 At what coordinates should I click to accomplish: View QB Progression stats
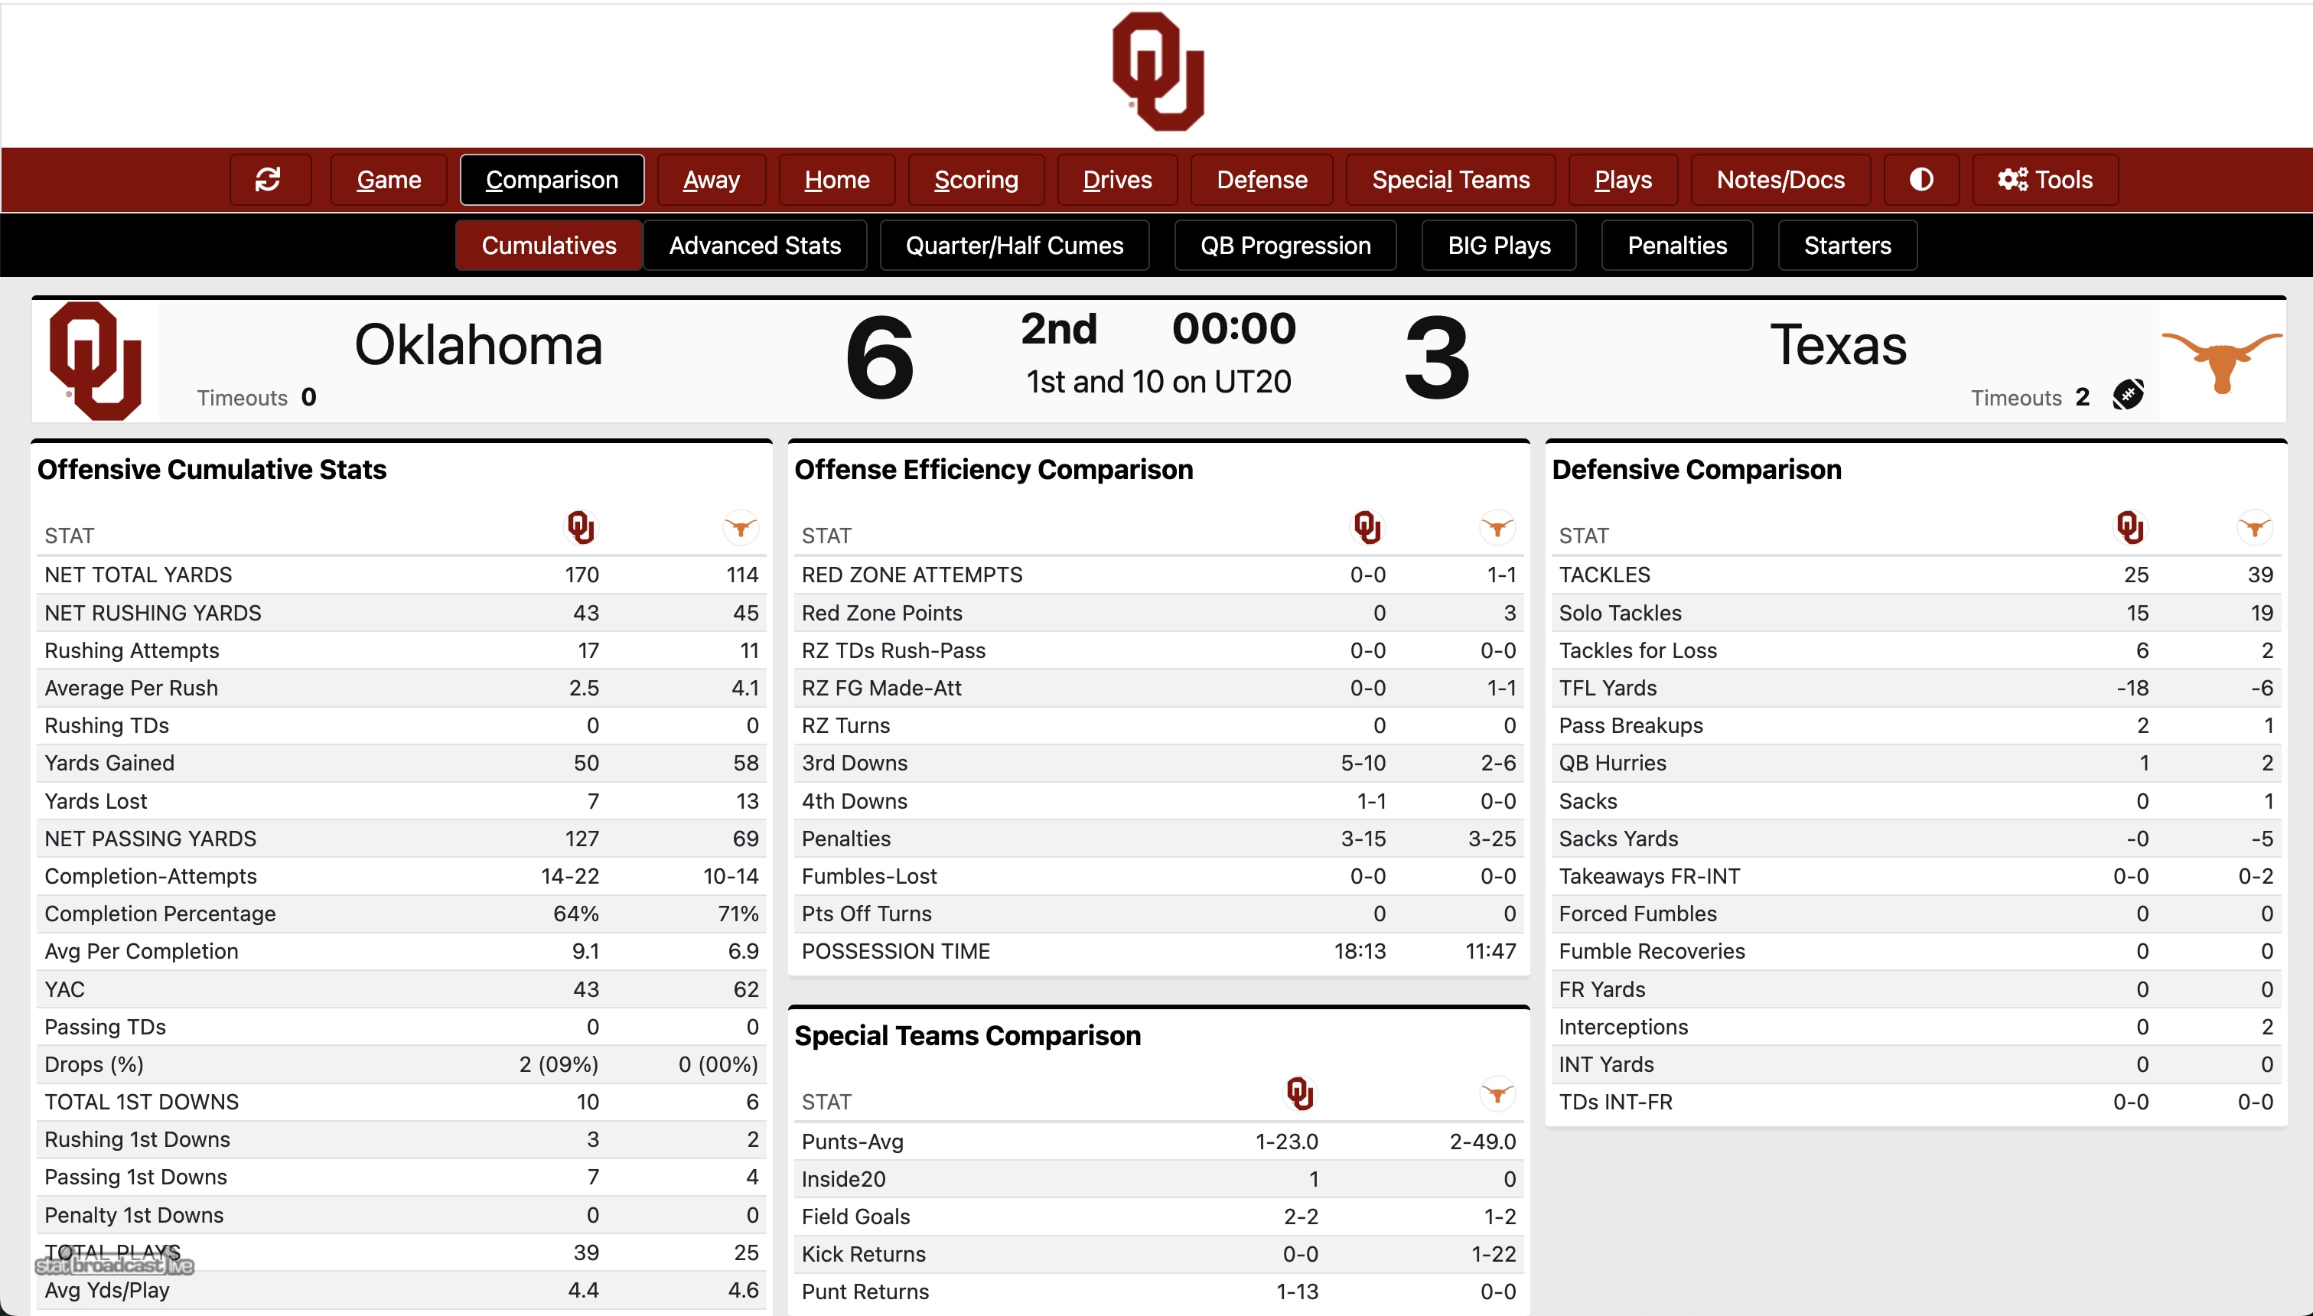pyautogui.click(x=1285, y=245)
